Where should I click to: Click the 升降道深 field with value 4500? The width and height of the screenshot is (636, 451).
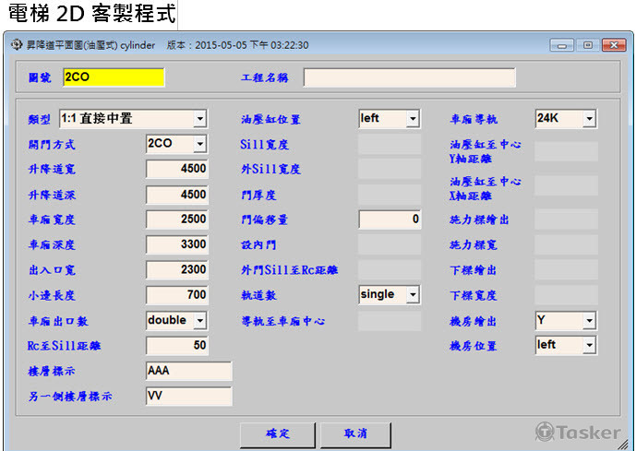[x=177, y=195]
